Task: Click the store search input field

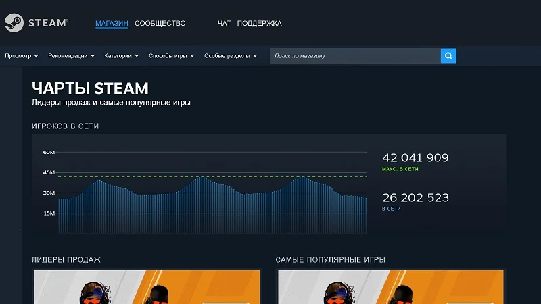Action: [355, 56]
